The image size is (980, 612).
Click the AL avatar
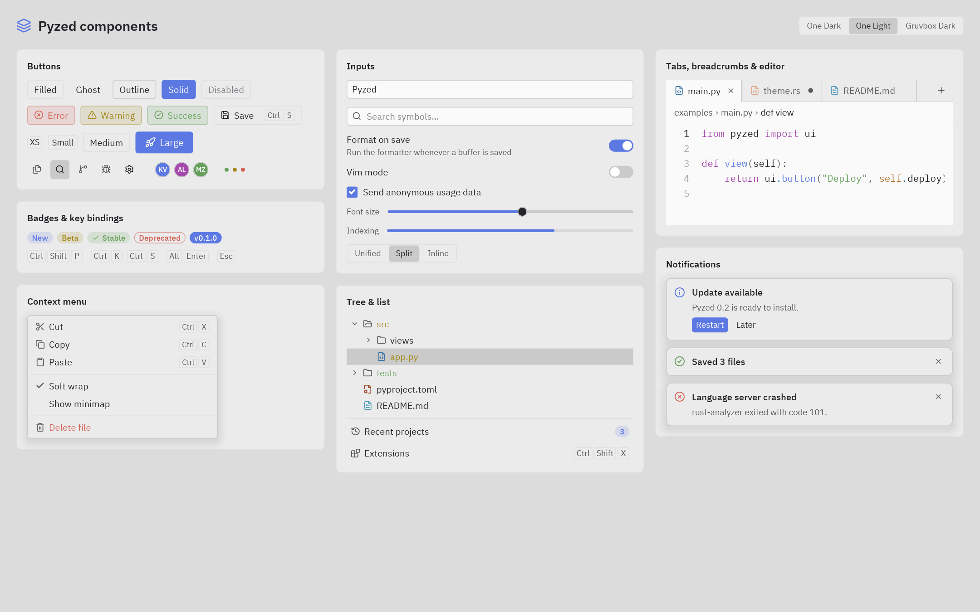[x=181, y=170]
